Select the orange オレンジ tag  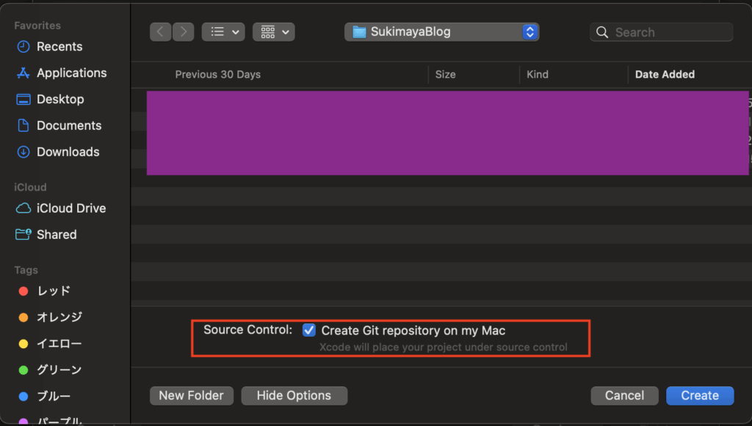(x=51, y=317)
